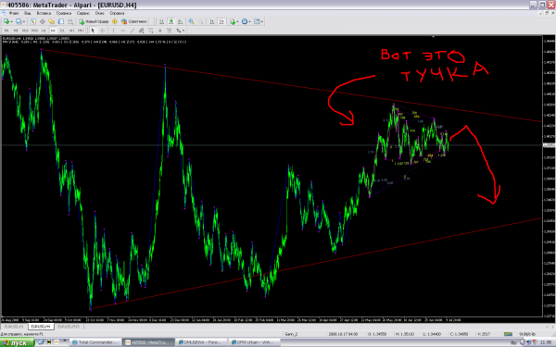Open the periodicity clock dropdown
This screenshot has height=347, width=556.
click(249, 21)
